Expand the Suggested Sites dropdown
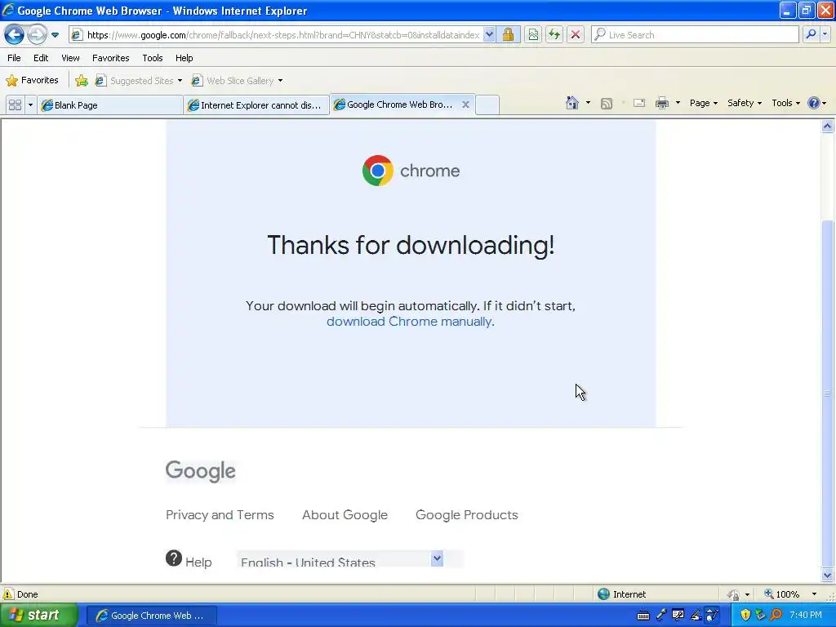This screenshot has height=627, width=836. click(180, 81)
